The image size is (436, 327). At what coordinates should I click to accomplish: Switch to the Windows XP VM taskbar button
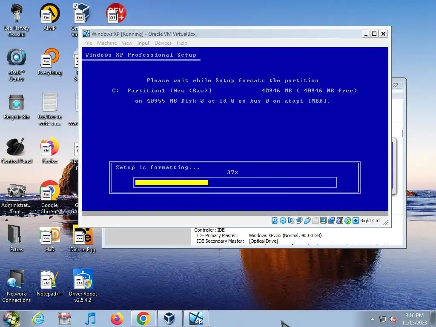(196, 318)
